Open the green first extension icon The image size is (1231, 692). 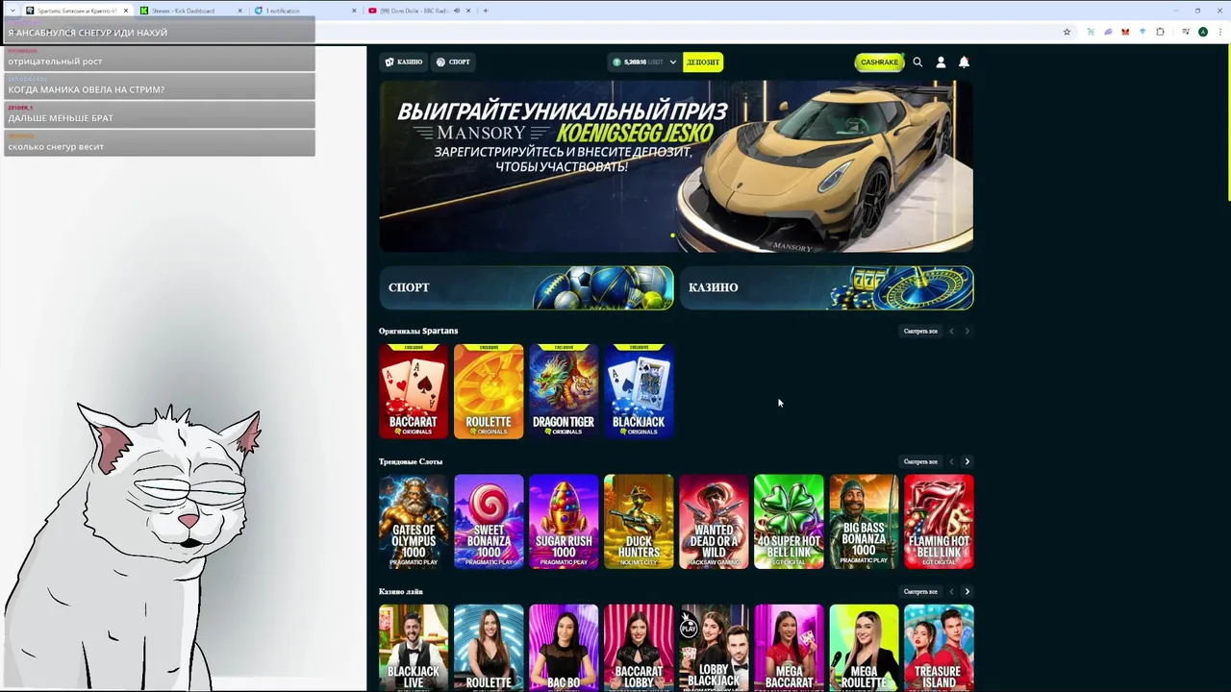1091,32
